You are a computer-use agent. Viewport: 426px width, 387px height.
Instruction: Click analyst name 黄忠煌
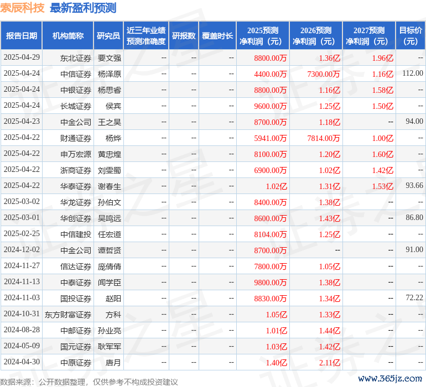(110, 154)
